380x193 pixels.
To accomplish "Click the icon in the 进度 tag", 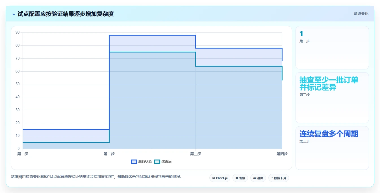I will pyautogui.click(x=255, y=178).
